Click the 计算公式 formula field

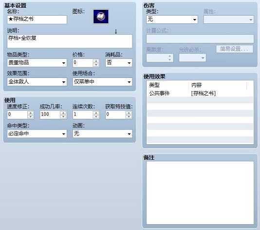pos(200,38)
